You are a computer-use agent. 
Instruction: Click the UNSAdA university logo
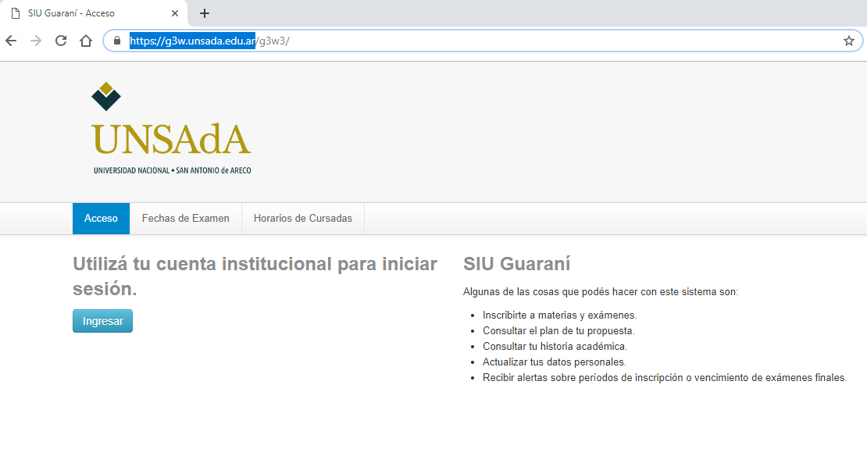(171, 129)
